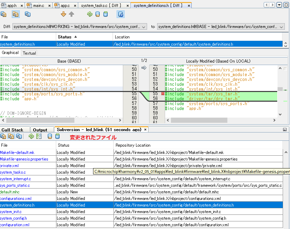Switch to the Textual diff tab
Image resolution: width=290 pixels, height=229 pixels.
[x=29, y=53]
